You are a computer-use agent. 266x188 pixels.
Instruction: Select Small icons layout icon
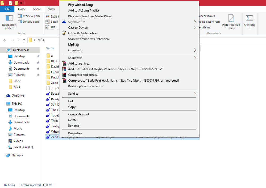coord(48,22)
